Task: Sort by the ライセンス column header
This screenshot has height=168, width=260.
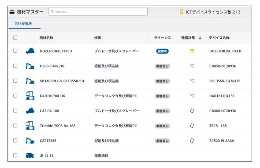Action: pyautogui.click(x=162, y=38)
